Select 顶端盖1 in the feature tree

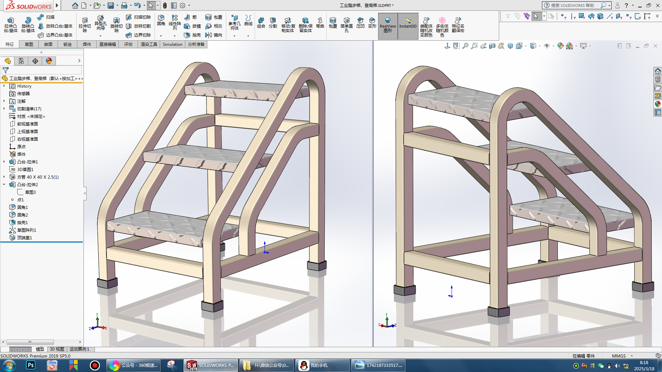point(24,238)
